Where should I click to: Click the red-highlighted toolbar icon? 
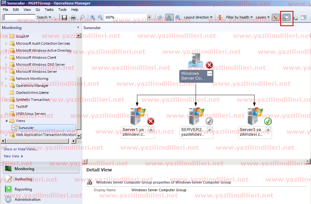(286, 18)
